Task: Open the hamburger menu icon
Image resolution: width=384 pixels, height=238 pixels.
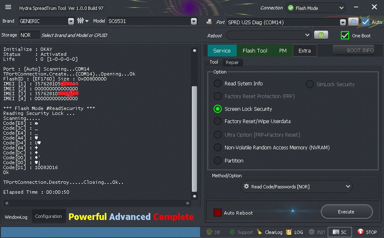Action: (8, 7)
